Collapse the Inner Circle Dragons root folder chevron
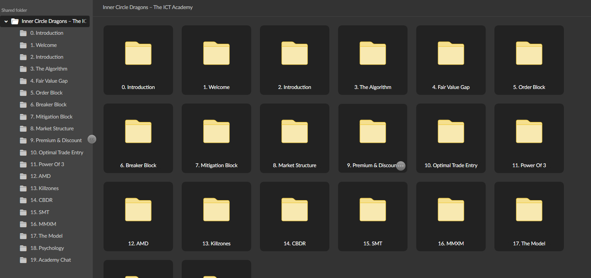This screenshot has width=591, height=278. [x=6, y=22]
